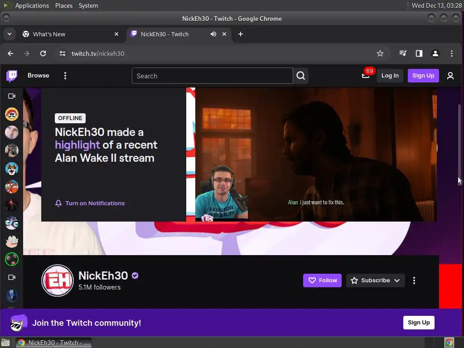Screen dimensions: 464x348
Task: Click the top camera icon in left sidebar
Action: (x=12, y=96)
